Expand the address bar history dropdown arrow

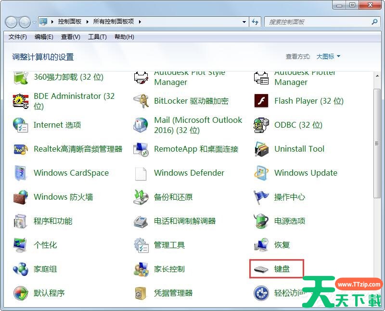click(x=244, y=22)
